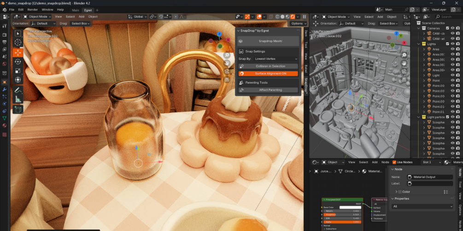The width and height of the screenshot is (463, 231).
Task: Toggle Surface Alignment ON button
Action: [268, 73]
